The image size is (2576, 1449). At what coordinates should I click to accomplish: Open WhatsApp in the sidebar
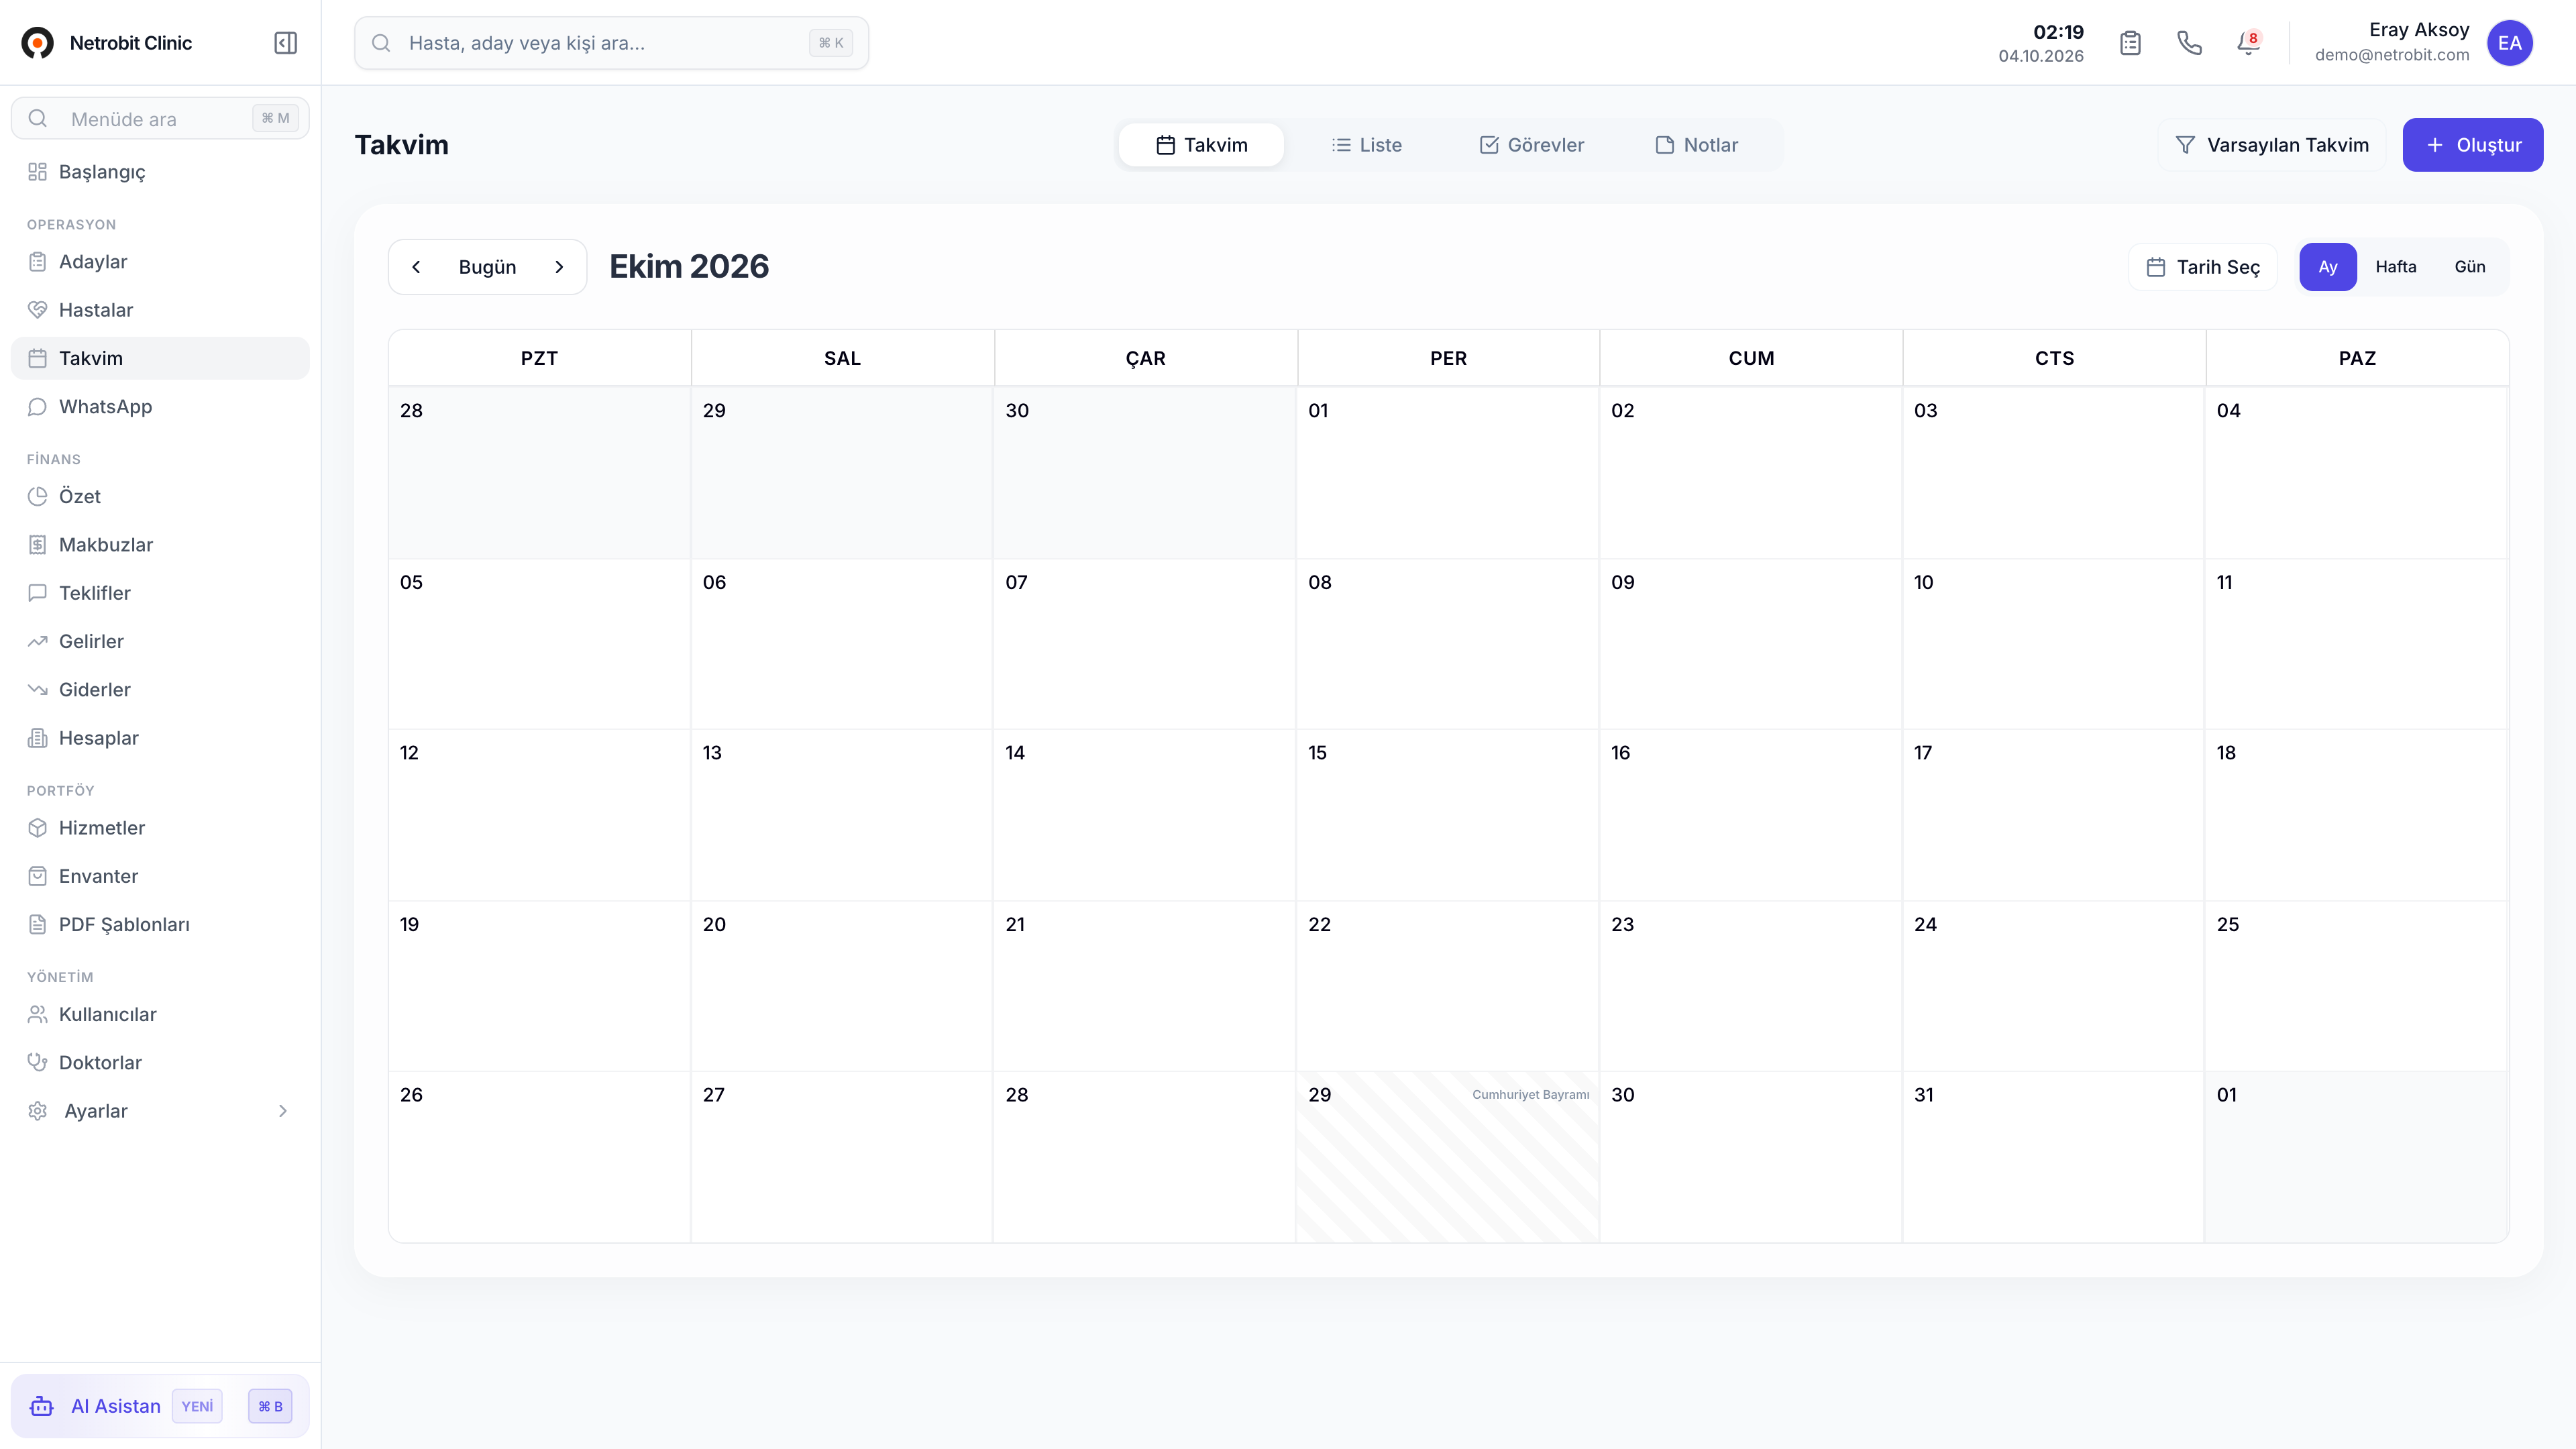[160, 407]
